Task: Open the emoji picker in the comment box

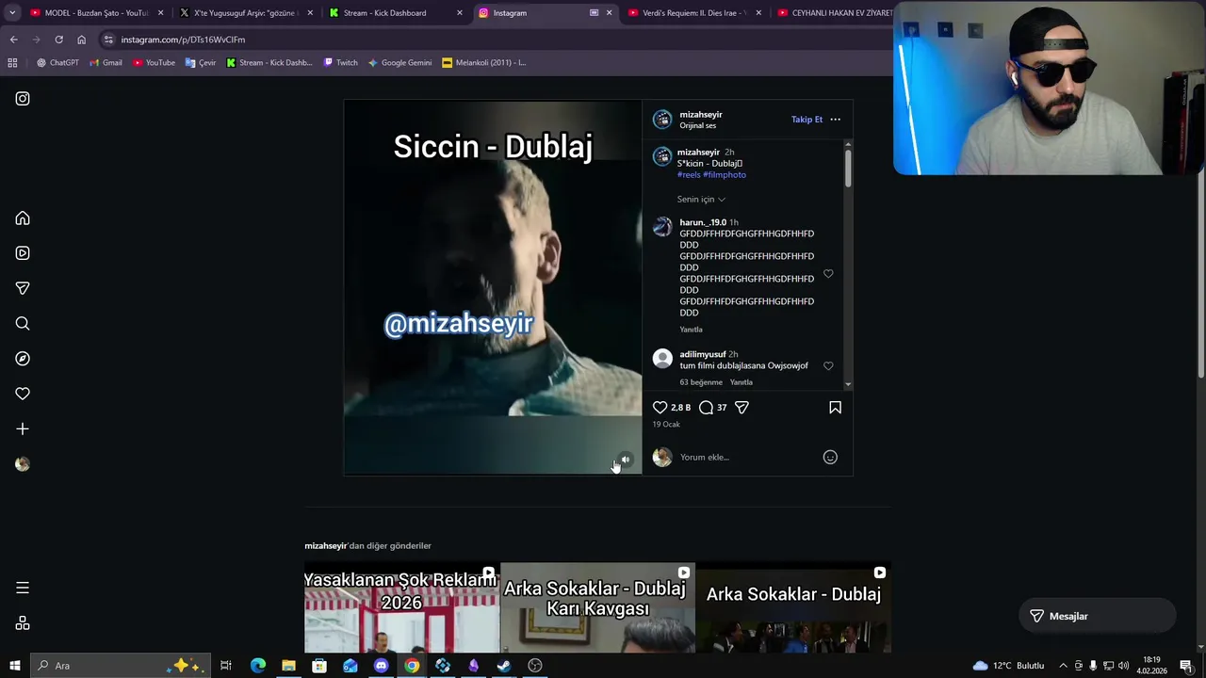Action: (x=830, y=457)
